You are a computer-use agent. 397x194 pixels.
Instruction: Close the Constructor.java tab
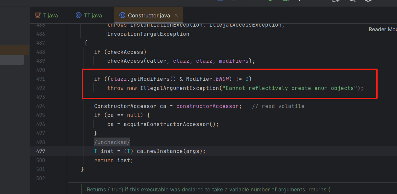click(x=176, y=15)
